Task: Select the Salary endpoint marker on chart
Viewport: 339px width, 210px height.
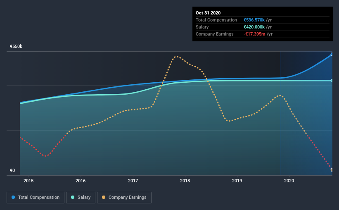Action: pyautogui.click(x=332, y=81)
